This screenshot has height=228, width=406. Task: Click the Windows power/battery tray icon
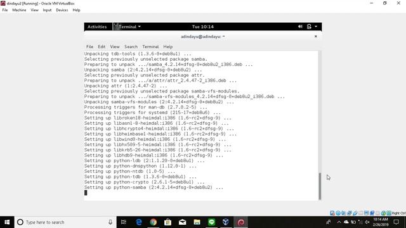tap(353, 222)
